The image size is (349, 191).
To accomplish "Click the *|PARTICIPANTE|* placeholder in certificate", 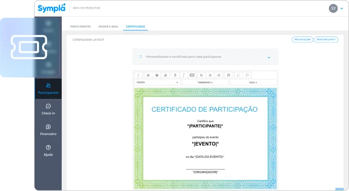I will pos(205,126).
